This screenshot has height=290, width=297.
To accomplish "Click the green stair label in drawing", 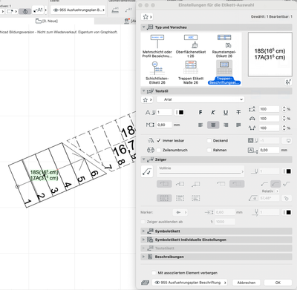I will 44,175.
